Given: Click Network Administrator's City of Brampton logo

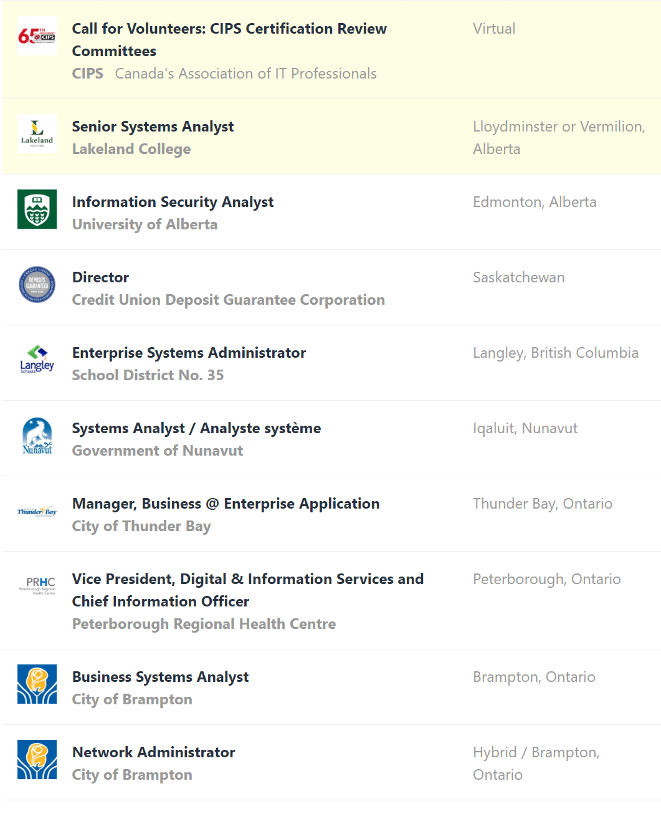Looking at the screenshot, I should [37, 760].
